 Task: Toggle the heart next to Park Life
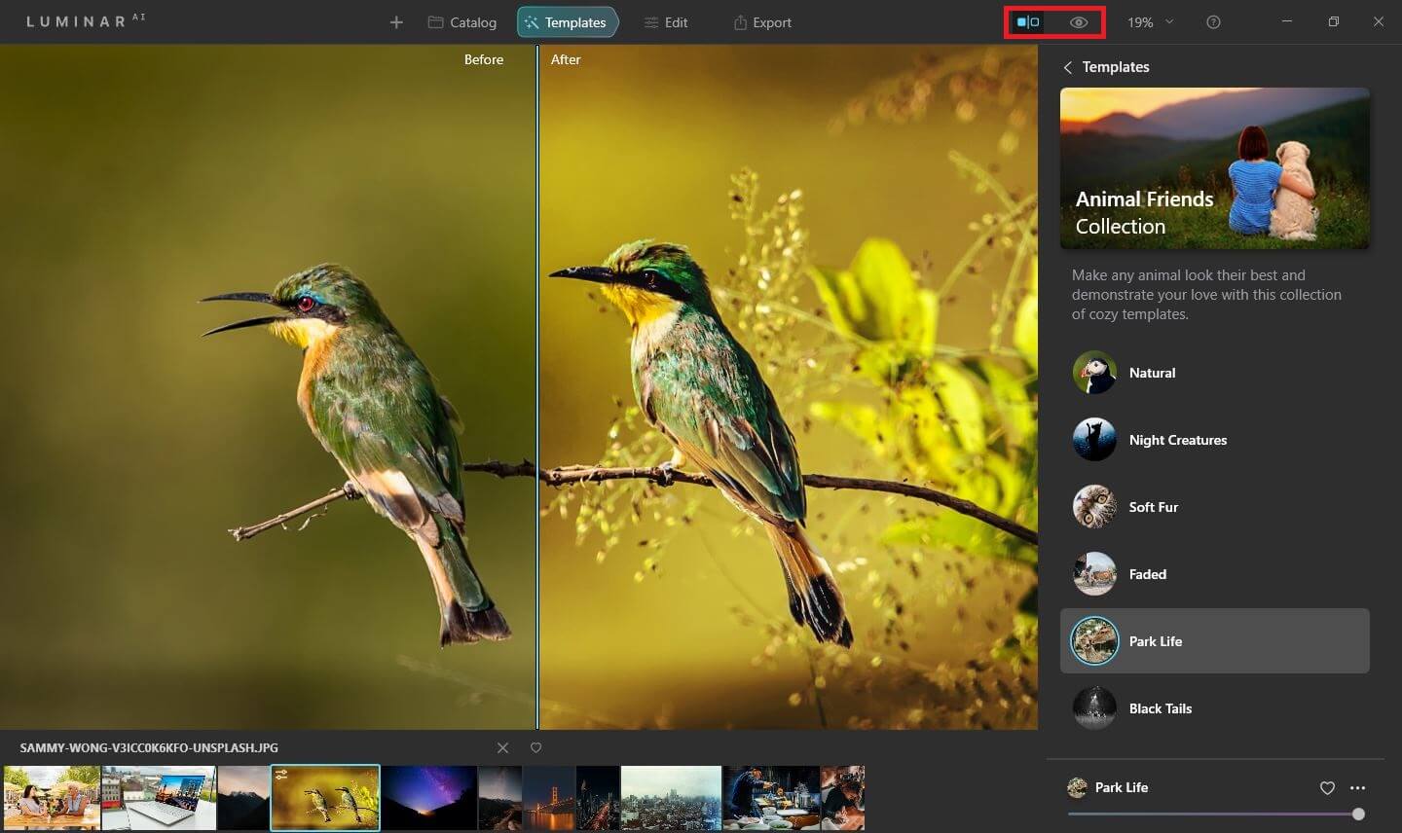(x=1326, y=787)
